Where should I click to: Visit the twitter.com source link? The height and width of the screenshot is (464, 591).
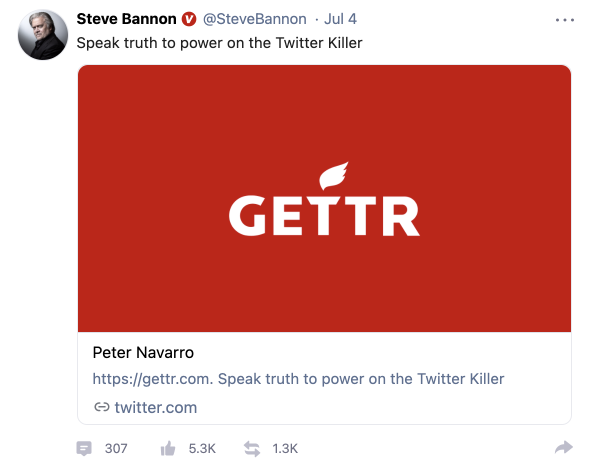click(x=155, y=407)
